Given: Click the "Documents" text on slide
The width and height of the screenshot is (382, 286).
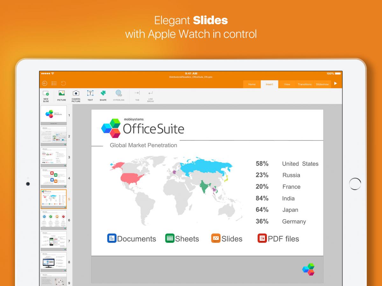Looking at the screenshot, I should [137, 239].
